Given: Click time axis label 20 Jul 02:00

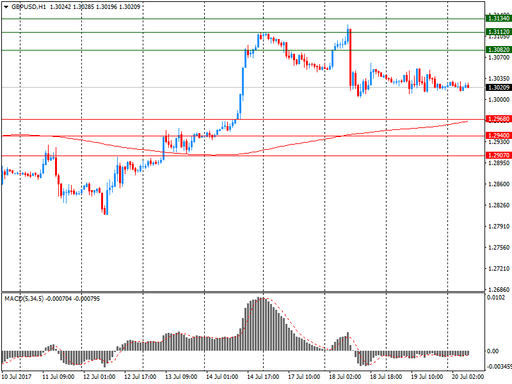Looking at the screenshot, I should pos(468,377).
